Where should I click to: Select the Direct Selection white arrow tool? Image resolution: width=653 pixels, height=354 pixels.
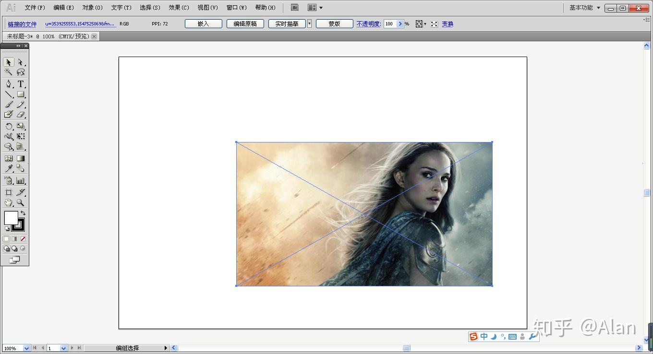point(21,62)
